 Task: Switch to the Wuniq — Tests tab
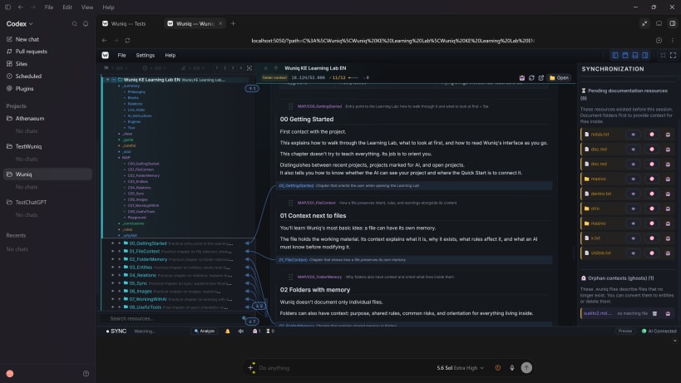tap(125, 24)
